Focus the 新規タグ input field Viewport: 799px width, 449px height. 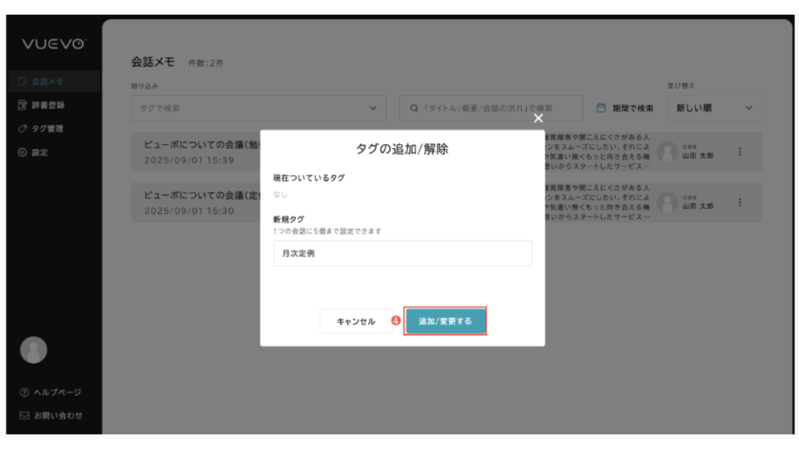click(402, 253)
